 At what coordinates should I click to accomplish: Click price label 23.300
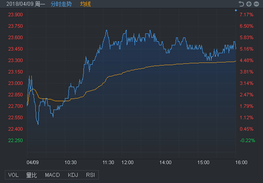(15, 60)
